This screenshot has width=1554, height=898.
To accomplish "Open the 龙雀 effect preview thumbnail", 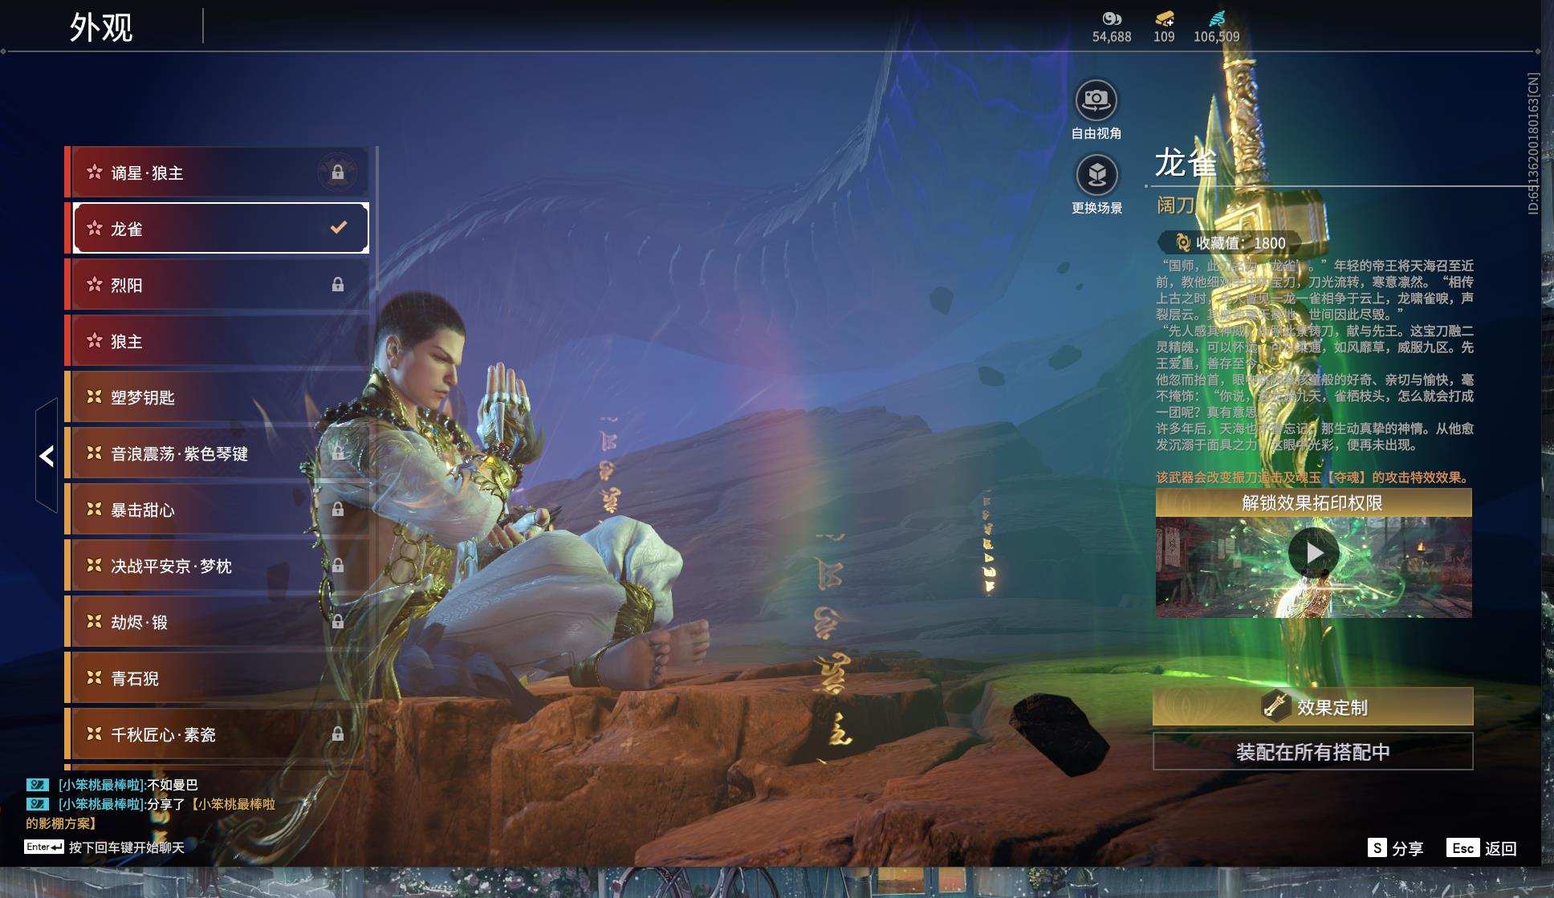I will [1313, 567].
